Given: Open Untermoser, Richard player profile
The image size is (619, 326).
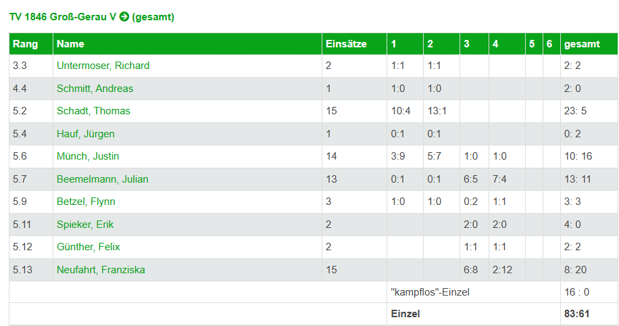Looking at the screenshot, I should (x=103, y=66).
